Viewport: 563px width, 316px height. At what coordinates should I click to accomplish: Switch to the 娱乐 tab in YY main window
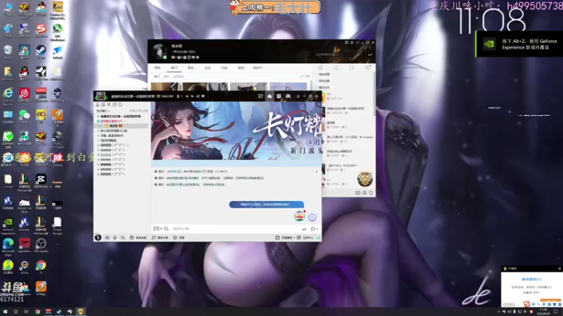[x=191, y=67]
